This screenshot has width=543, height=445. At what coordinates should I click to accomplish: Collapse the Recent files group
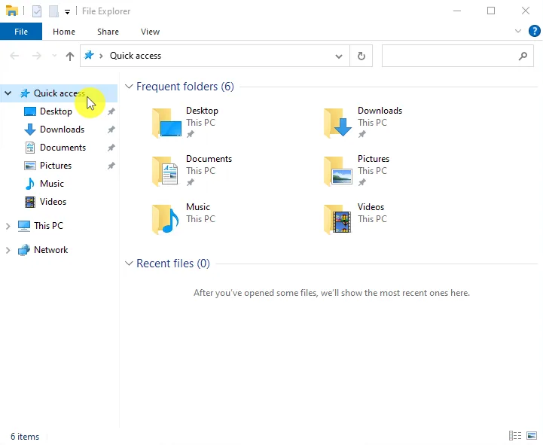click(129, 264)
